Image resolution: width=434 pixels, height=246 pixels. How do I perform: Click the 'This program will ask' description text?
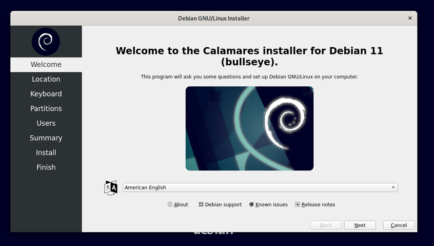tap(249, 77)
